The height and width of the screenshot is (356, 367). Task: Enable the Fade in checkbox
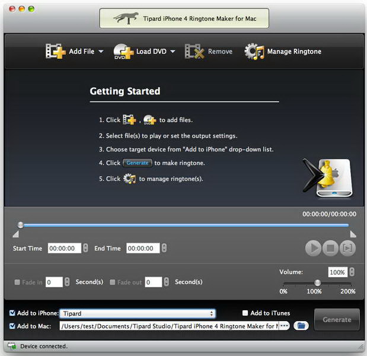(17, 282)
